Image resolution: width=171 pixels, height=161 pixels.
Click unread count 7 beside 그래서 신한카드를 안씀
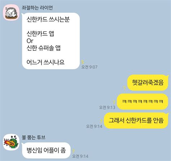[x=101, y=121]
